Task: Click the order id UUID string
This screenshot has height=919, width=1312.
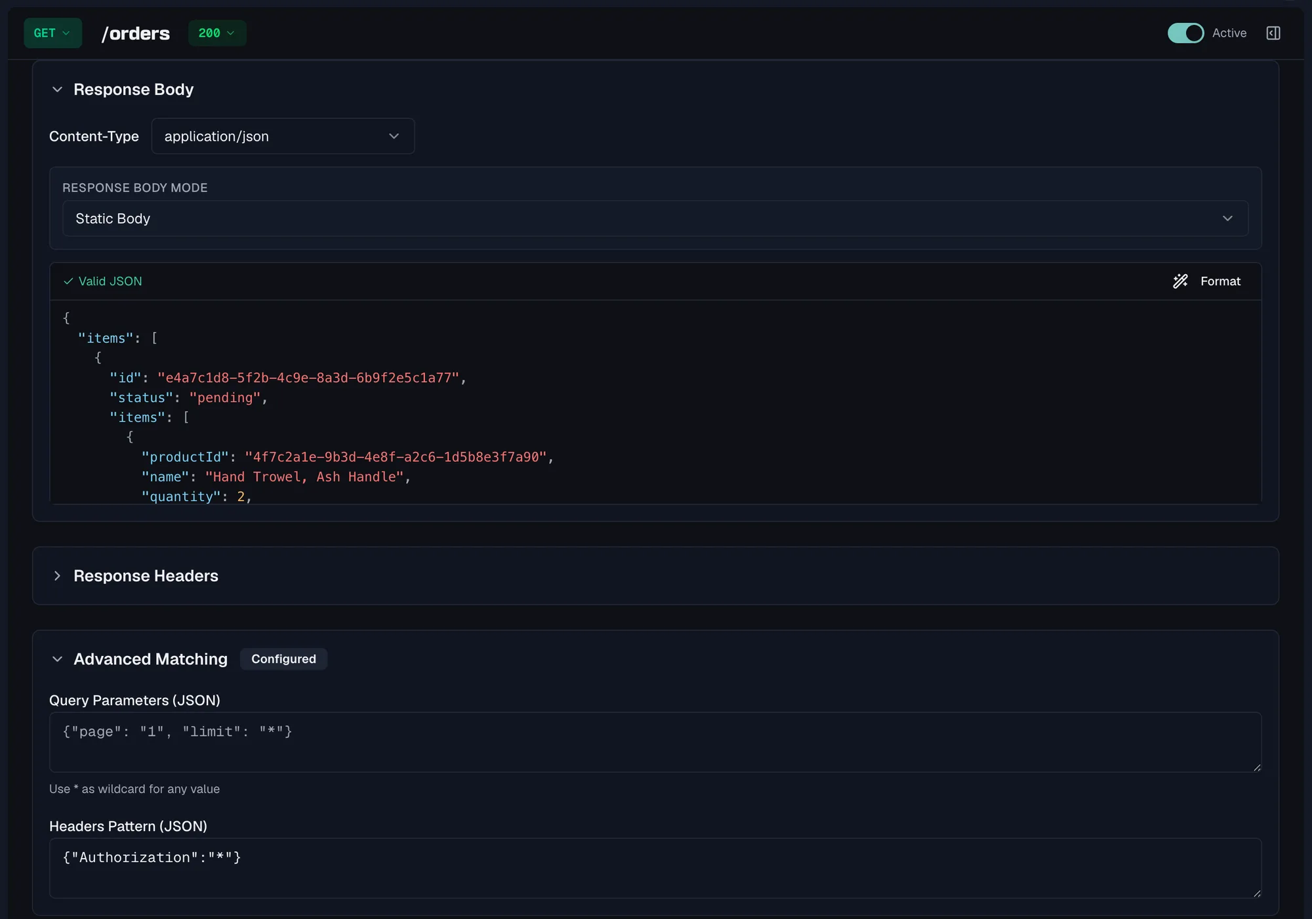Action: pos(308,378)
